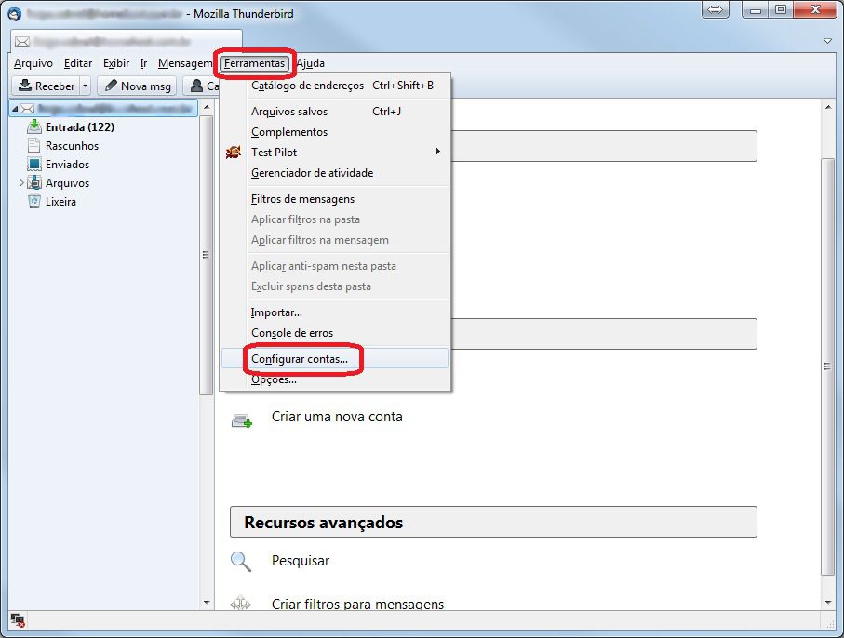Open the Receber dropdown arrow

point(85,86)
